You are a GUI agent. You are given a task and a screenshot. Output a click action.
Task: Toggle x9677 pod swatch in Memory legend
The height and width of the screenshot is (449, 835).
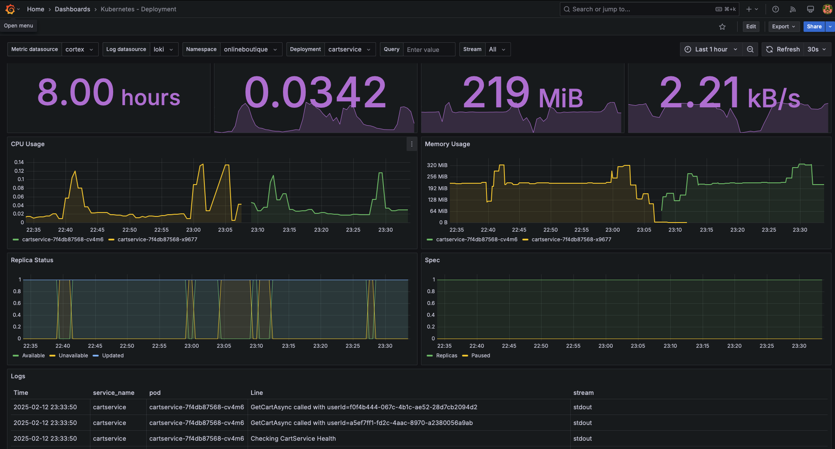525,240
